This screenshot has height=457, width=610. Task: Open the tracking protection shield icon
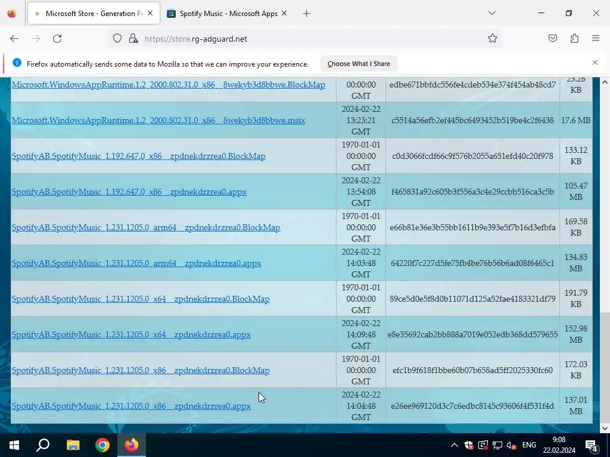(x=117, y=39)
